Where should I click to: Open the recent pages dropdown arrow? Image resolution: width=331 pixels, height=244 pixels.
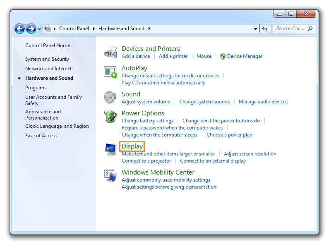[39, 29]
